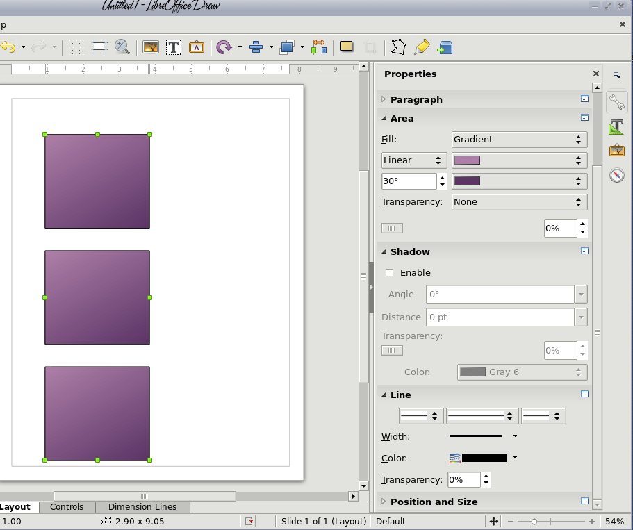
Task: Enable the Shadow checkbox
Action: (x=390, y=273)
